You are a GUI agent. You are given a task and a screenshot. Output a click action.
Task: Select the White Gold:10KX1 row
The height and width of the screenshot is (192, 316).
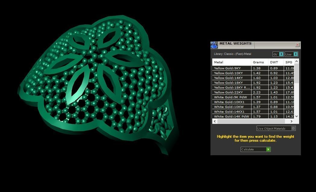[253, 102]
